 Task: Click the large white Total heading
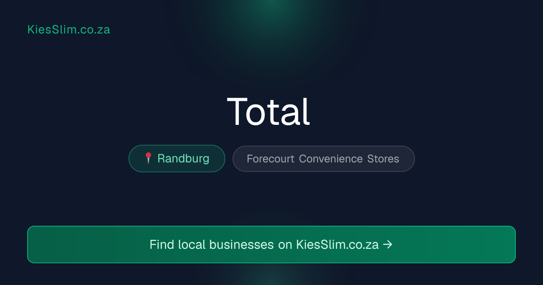coord(268,111)
